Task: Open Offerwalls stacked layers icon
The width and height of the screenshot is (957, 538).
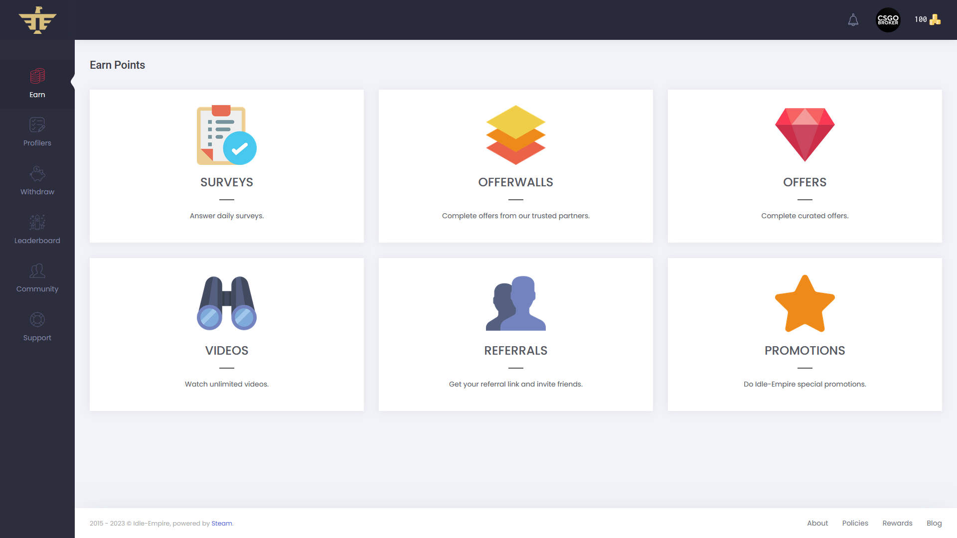Action: (x=515, y=135)
